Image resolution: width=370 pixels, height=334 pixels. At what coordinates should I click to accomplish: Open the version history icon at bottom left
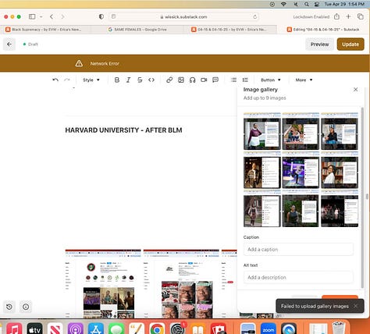point(9,307)
